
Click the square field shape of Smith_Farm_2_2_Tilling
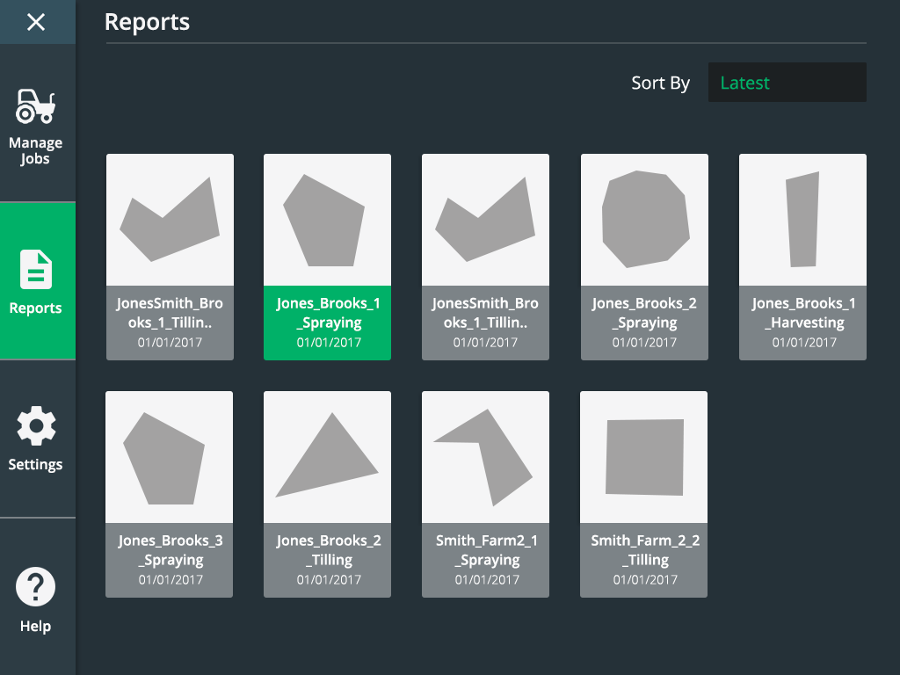644,457
